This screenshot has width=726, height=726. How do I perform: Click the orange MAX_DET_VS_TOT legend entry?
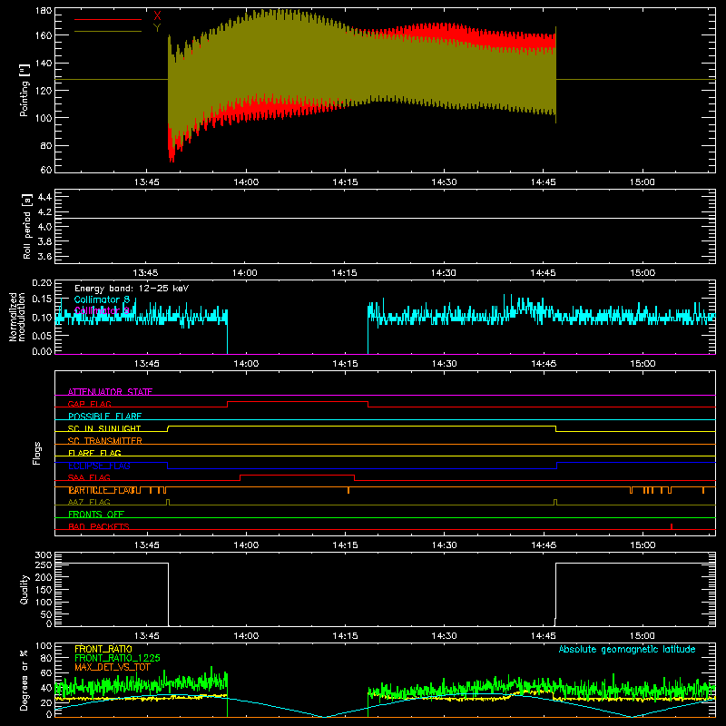(113, 667)
